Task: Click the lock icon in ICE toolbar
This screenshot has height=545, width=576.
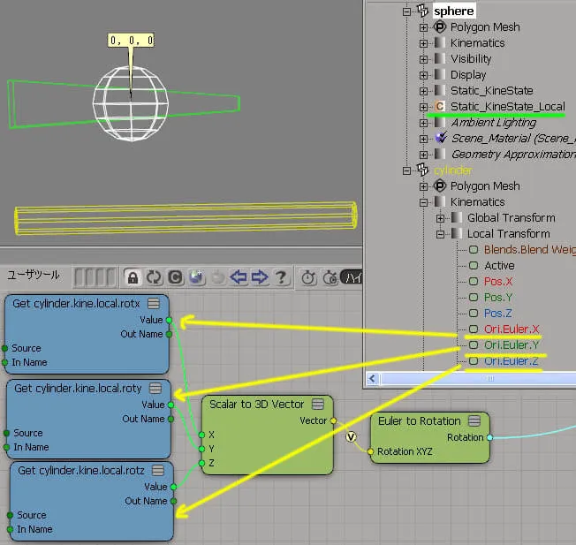Action: [x=133, y=277]
